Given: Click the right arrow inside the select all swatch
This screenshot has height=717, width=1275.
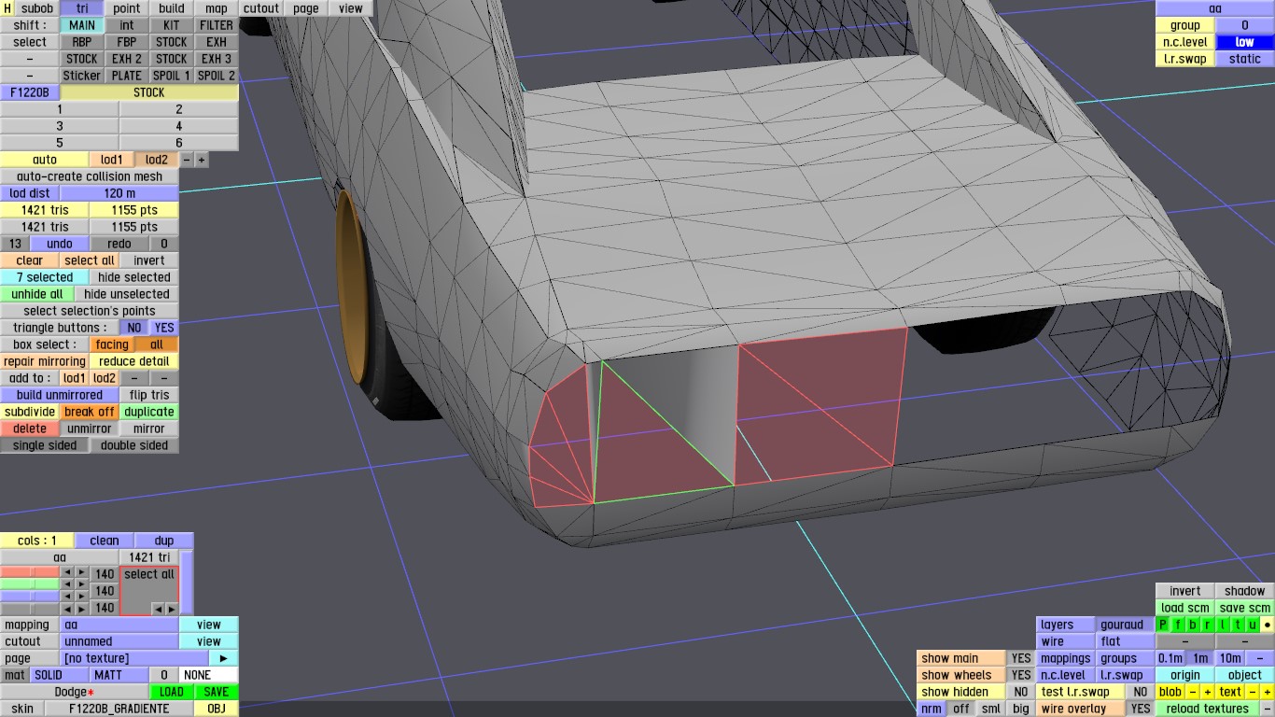Looking at the screenshot, I should (x=171, y=608).
